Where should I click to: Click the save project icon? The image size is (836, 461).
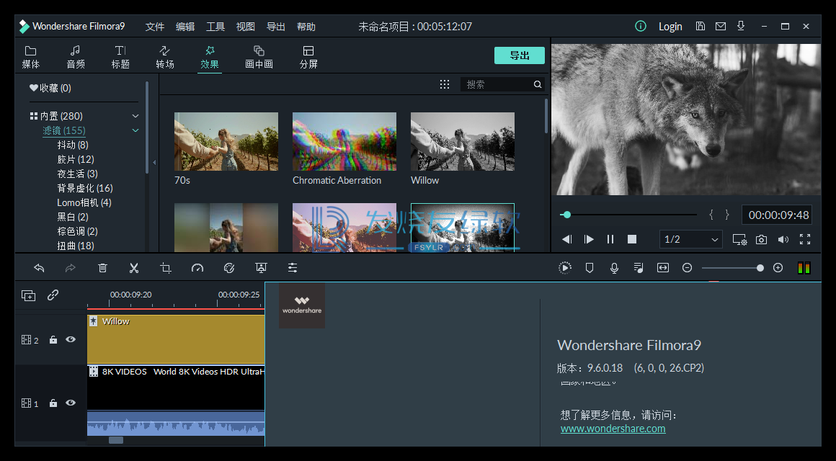(x=701, y=26)
